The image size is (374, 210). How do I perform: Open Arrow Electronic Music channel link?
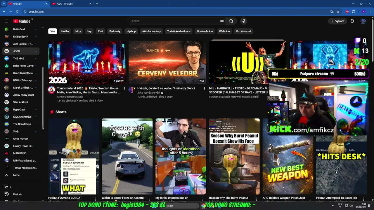point(70,97)
